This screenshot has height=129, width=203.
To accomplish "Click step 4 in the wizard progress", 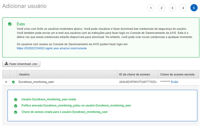I will tap(183, 8).
